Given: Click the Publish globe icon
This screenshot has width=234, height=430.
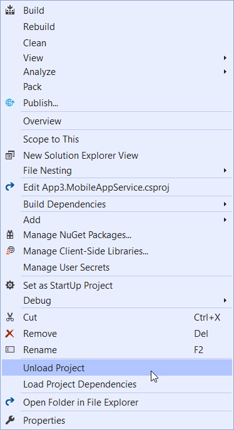Looking at the screenshot, I should point(10,103).
